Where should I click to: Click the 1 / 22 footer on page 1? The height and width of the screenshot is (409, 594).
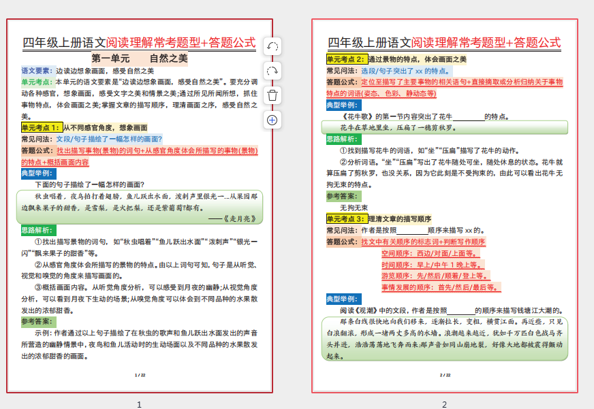[140, 375]
